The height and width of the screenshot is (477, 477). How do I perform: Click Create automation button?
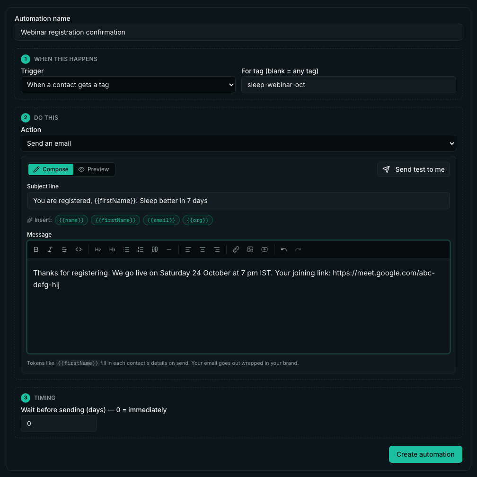click(x=425, y=454)
